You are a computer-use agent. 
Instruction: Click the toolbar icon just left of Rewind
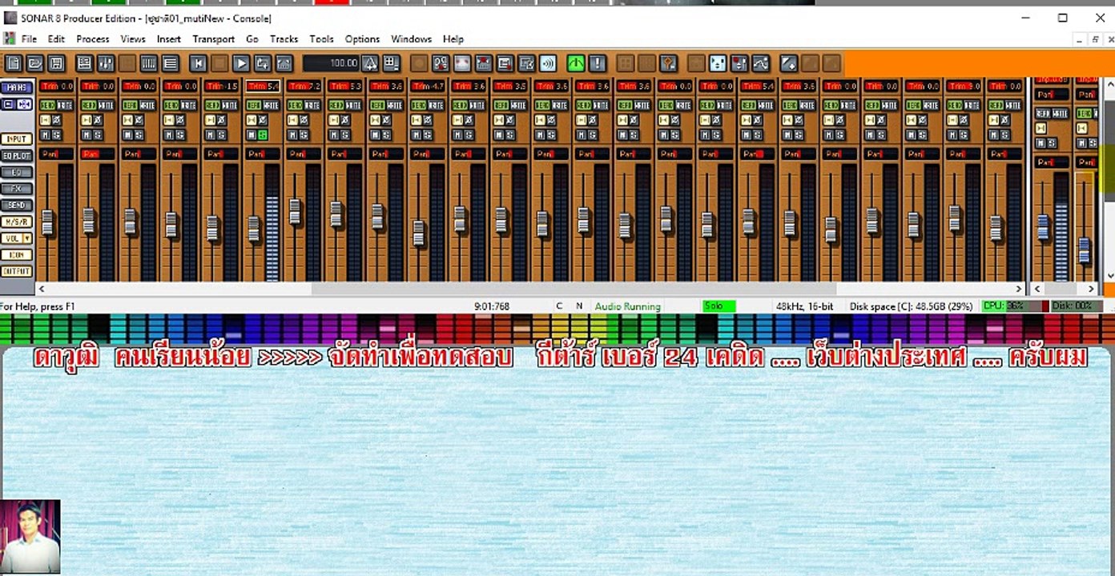170,63
